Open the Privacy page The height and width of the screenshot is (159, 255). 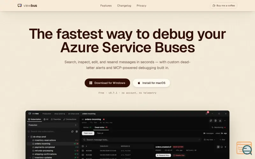click(x=141, y=5)
